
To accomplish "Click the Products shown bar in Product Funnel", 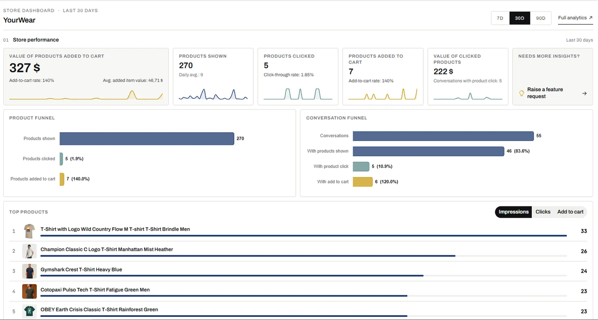I will (147, 139).
